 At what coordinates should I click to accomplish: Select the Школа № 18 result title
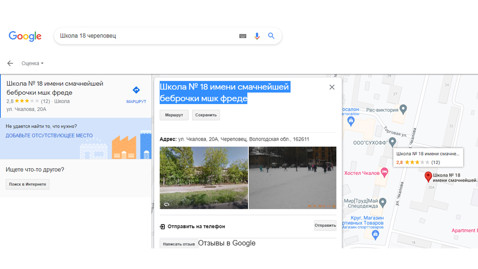(55, 88)
